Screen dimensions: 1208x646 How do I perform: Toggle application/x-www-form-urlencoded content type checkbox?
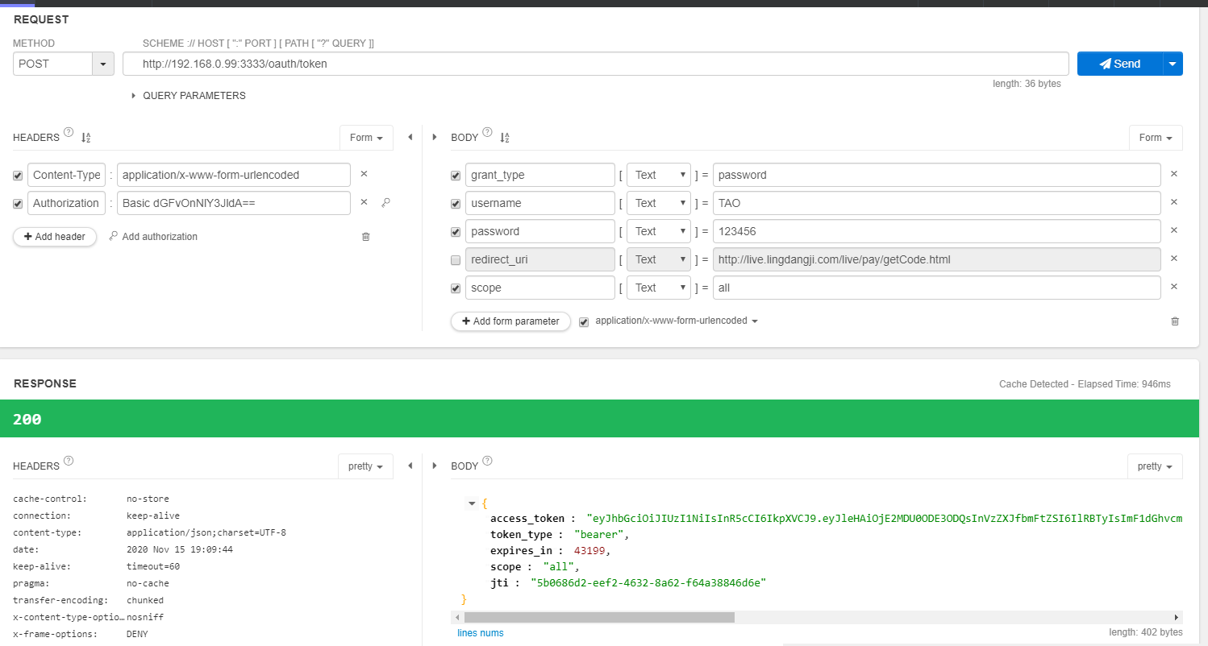(584, 322)
